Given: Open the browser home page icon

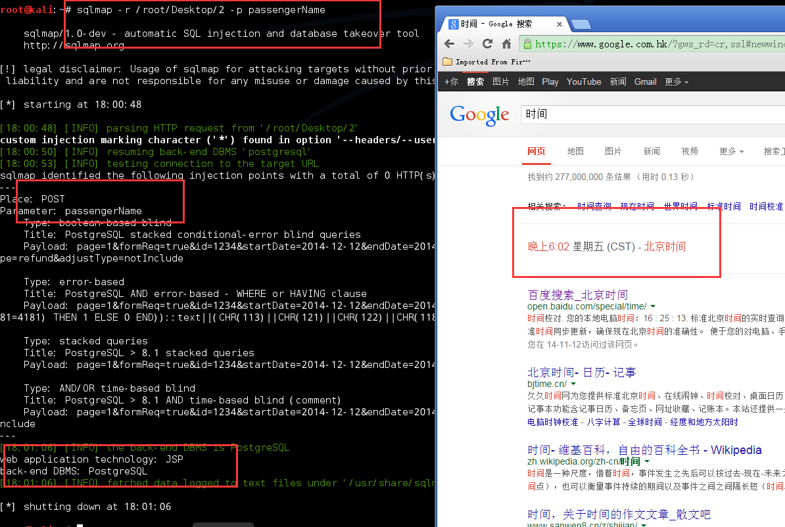Looking at the screenshot, I should point(506,44).
